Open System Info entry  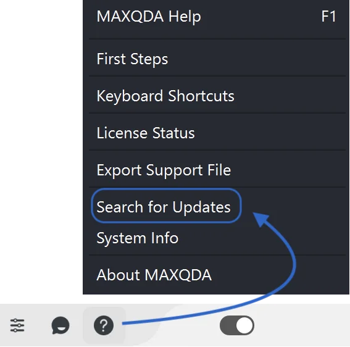tap(216, 238)
